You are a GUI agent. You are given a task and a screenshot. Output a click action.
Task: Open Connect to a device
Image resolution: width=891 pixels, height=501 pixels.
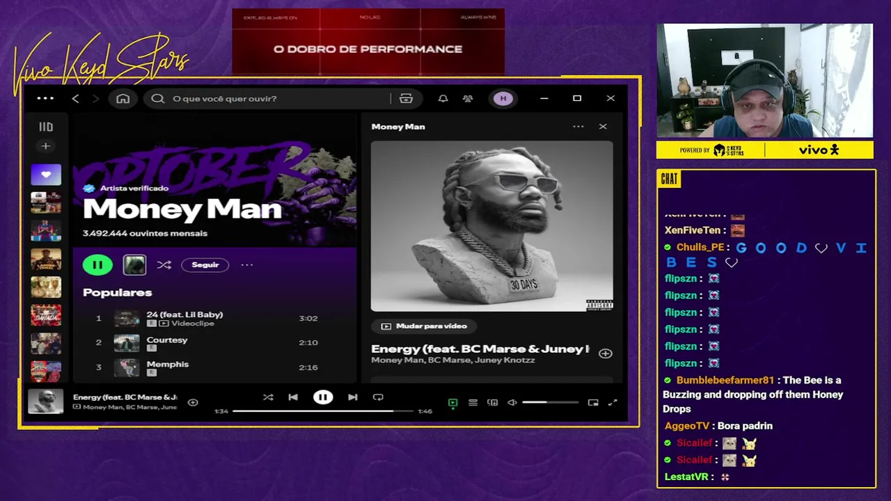(492, 402)
